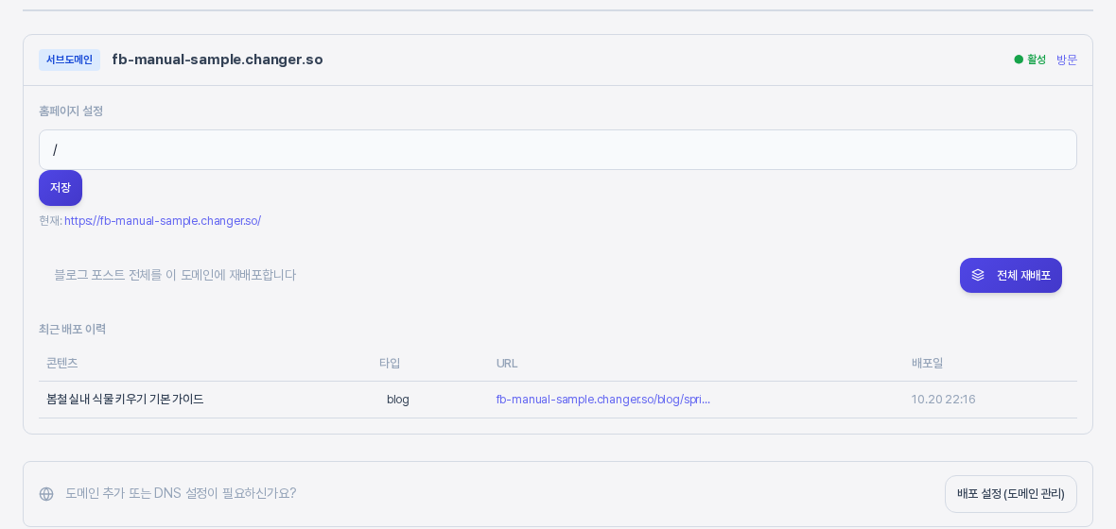Click the 서브도메인 badge
The width and height of the screenshot is (1116, 529).
70,60
